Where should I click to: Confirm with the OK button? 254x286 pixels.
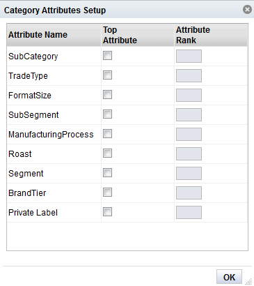tap(229, 277)
